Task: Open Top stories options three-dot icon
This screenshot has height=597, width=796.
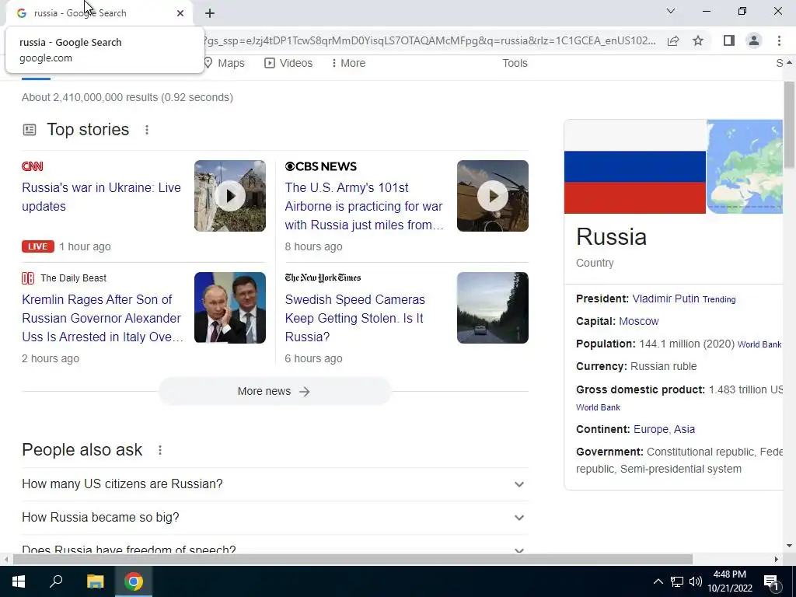Action: click(147, 130)
